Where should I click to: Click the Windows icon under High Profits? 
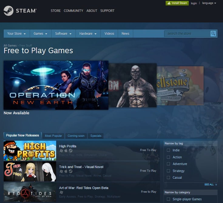(x=61, y=150)
